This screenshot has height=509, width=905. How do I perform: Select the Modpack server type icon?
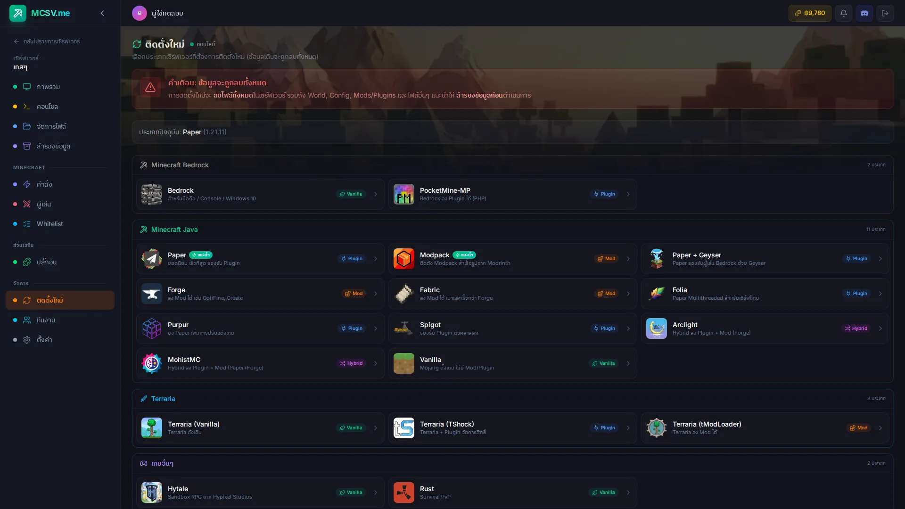click(x=403, y=259)
